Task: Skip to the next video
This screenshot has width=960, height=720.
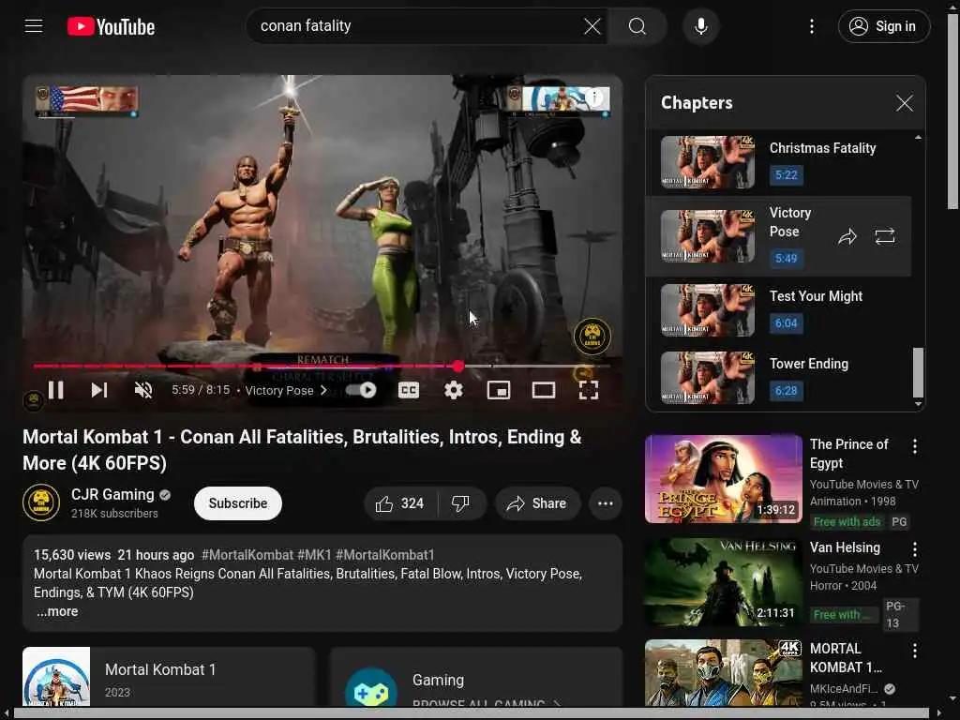Action: click(99, 390)
